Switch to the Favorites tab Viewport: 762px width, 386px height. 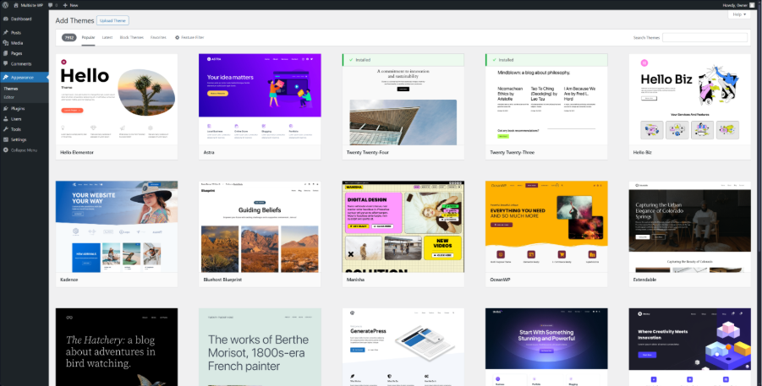click(x=158, y=37)
